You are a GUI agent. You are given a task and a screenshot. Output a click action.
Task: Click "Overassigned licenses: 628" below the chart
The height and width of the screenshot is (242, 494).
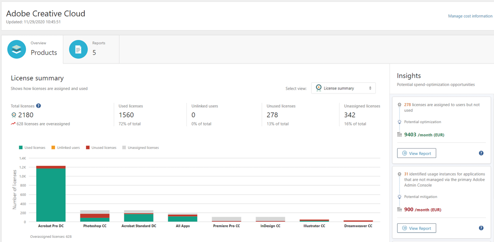tap(51, 237)
